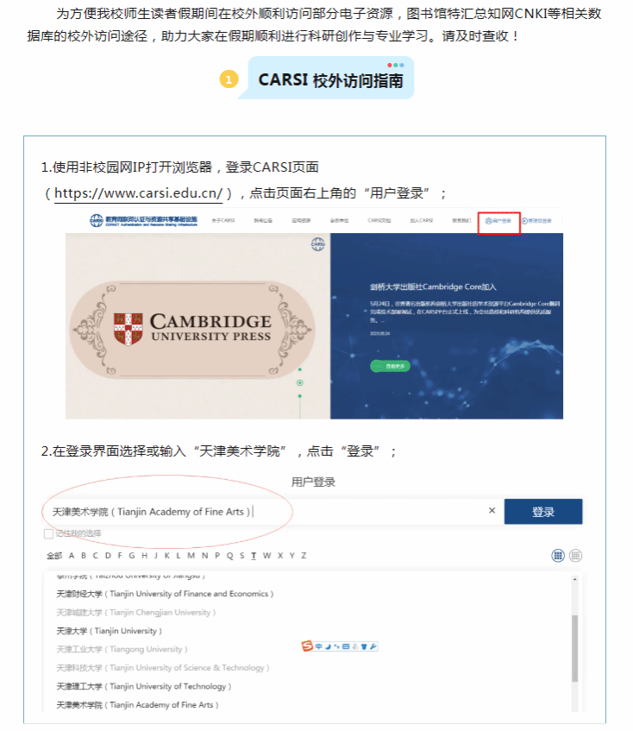Open the https://www.carsi.edu.cn/ link
This screenshot has width=633, height=731.
139,192
